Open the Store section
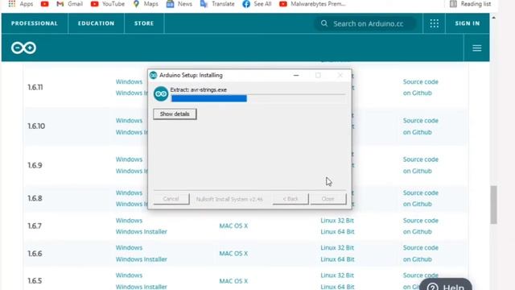The image size is (515, 290). 144,23
